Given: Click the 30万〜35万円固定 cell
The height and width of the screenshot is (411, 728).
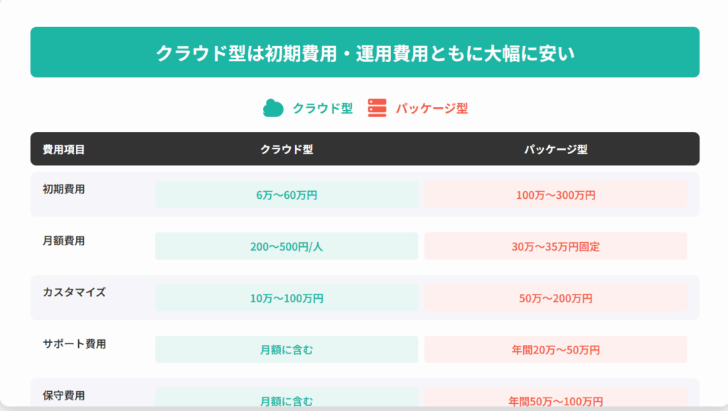Looking at the screenshot, I should point(556,247).
